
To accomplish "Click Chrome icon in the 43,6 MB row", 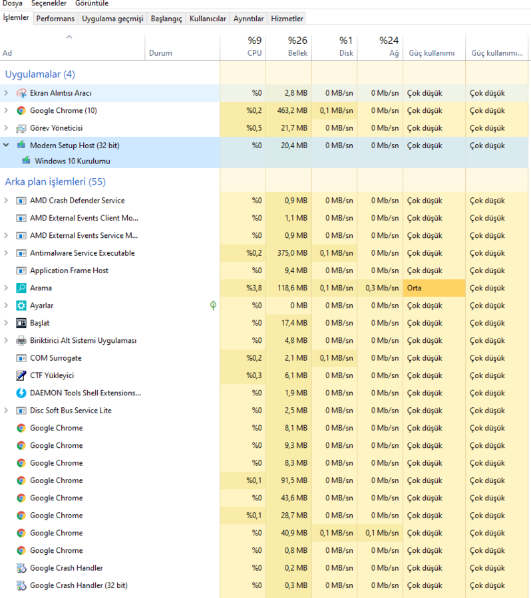I will click(x=21, y=498).
